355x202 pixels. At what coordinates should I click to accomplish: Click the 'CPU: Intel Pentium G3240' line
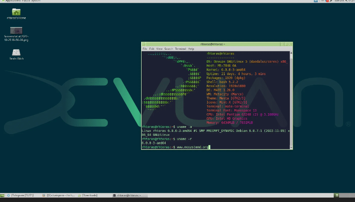coord(242,115)
